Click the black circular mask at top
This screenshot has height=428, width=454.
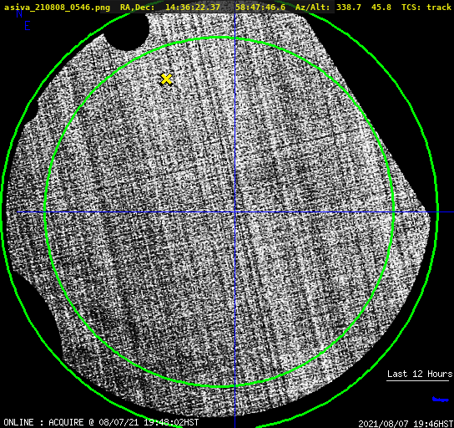[x=126, y=30]
